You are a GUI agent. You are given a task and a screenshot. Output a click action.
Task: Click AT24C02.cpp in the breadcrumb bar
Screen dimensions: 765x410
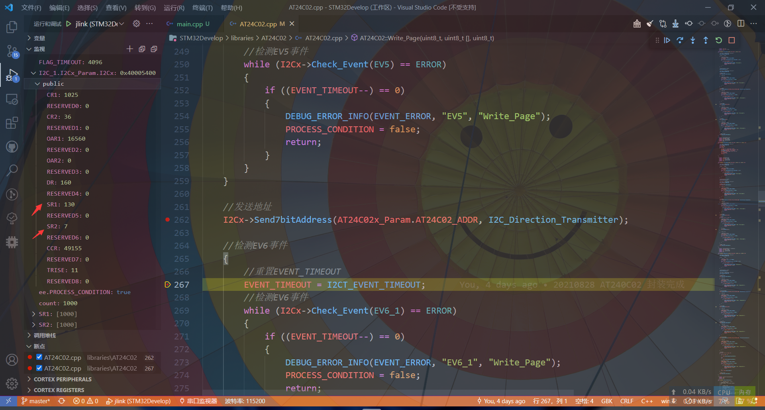(323, 38)
